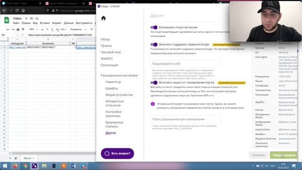This screenshot has height=170, width=302.
Task: Click the instagram link in row 2
Action: pos(17,47)
